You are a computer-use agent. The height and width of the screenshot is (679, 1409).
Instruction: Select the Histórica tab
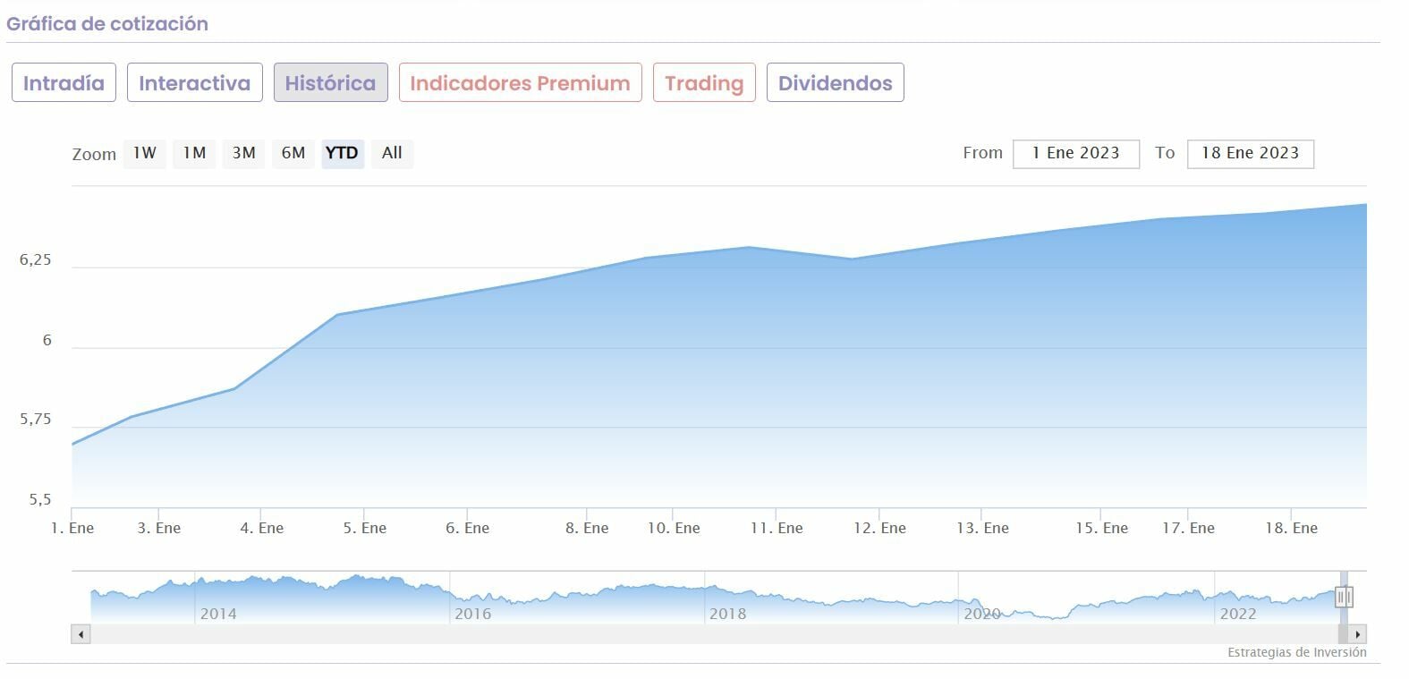click(x=330, y=83)
